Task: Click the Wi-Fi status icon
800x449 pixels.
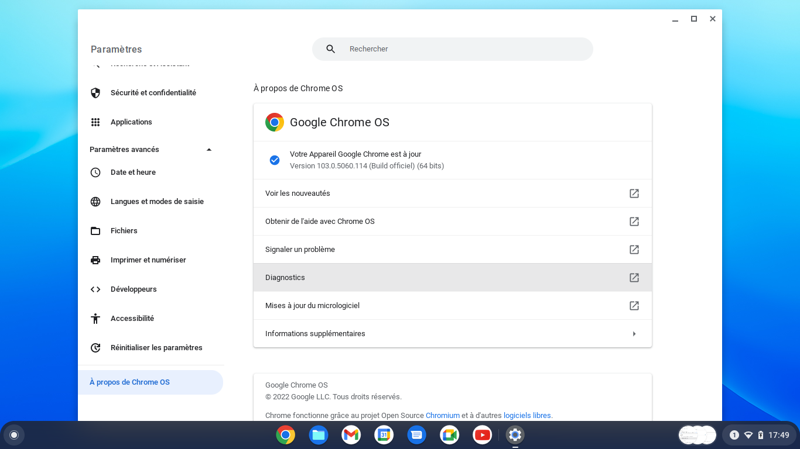Action: [748, 435]
